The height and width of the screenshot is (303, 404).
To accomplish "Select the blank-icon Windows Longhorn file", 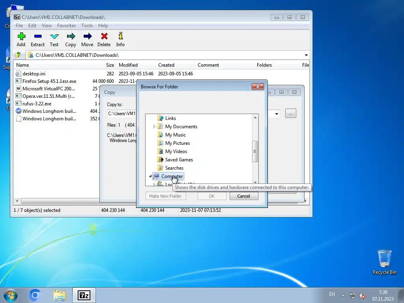I will pos(18,118).
